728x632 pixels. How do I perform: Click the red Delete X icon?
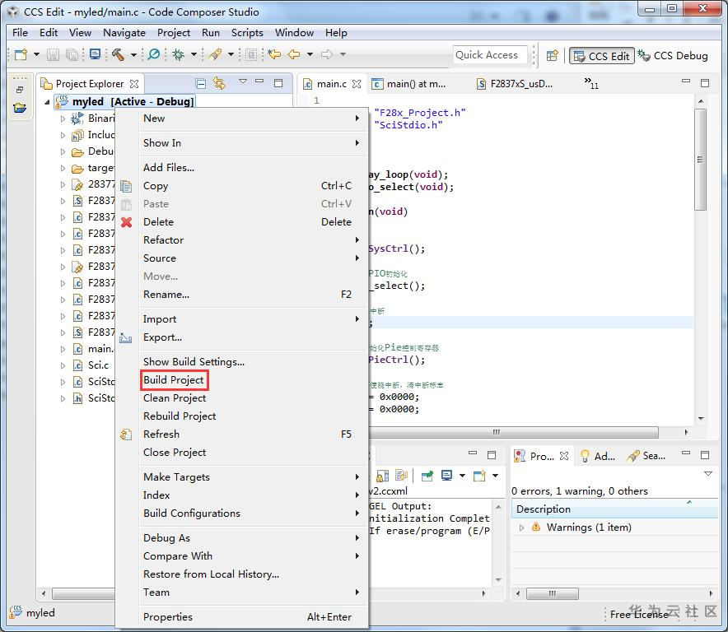(126, 222)
